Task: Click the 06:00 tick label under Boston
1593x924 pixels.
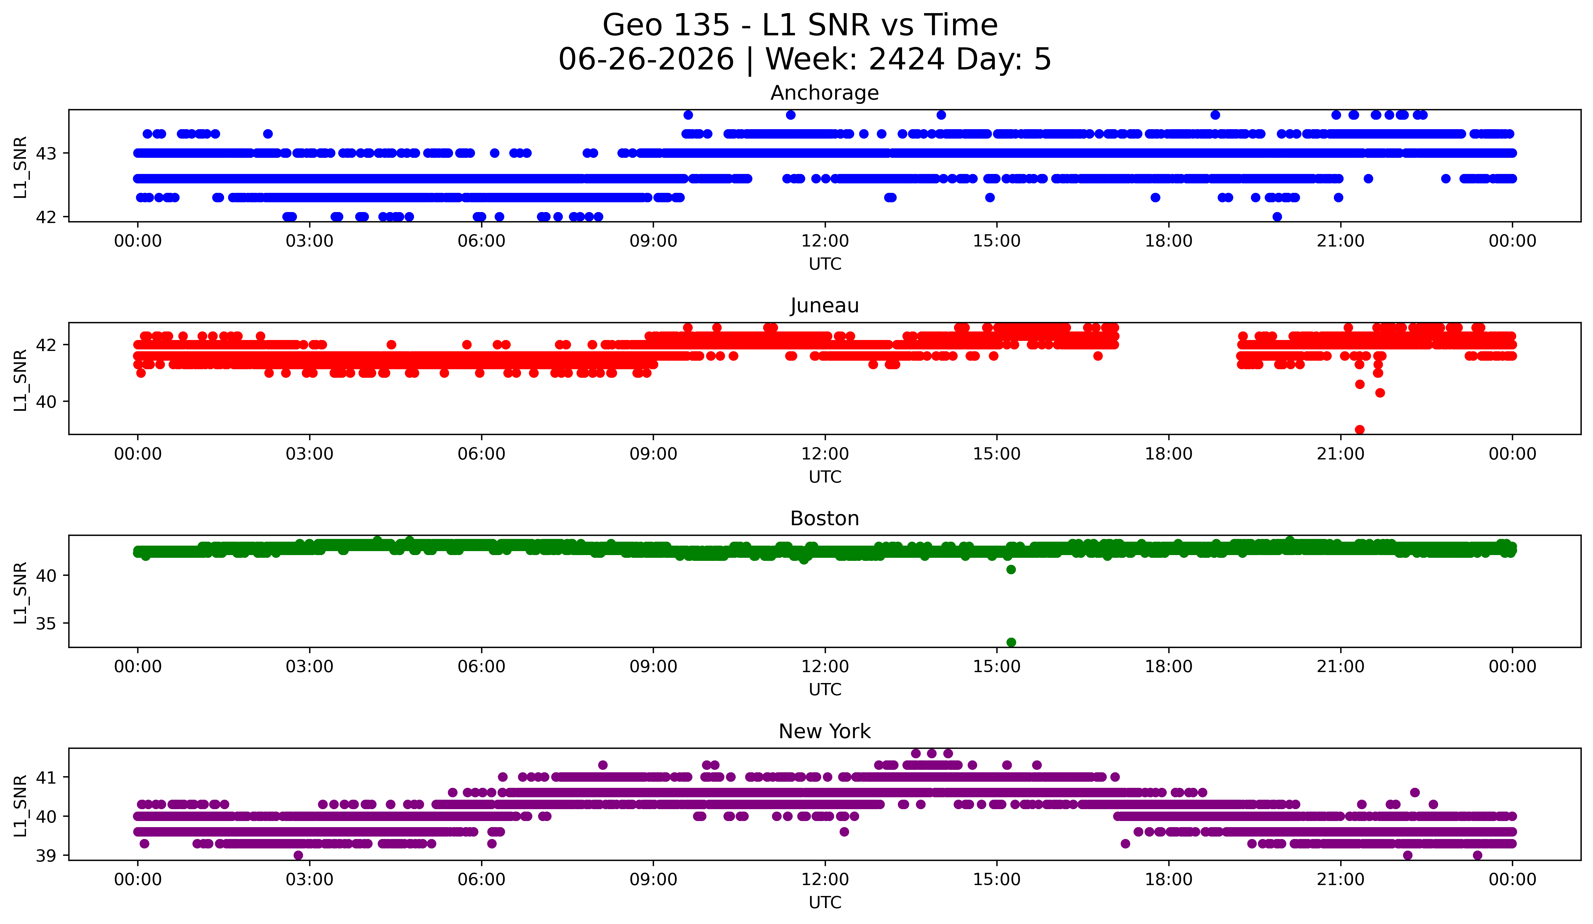Action: (x=482, y=666)
